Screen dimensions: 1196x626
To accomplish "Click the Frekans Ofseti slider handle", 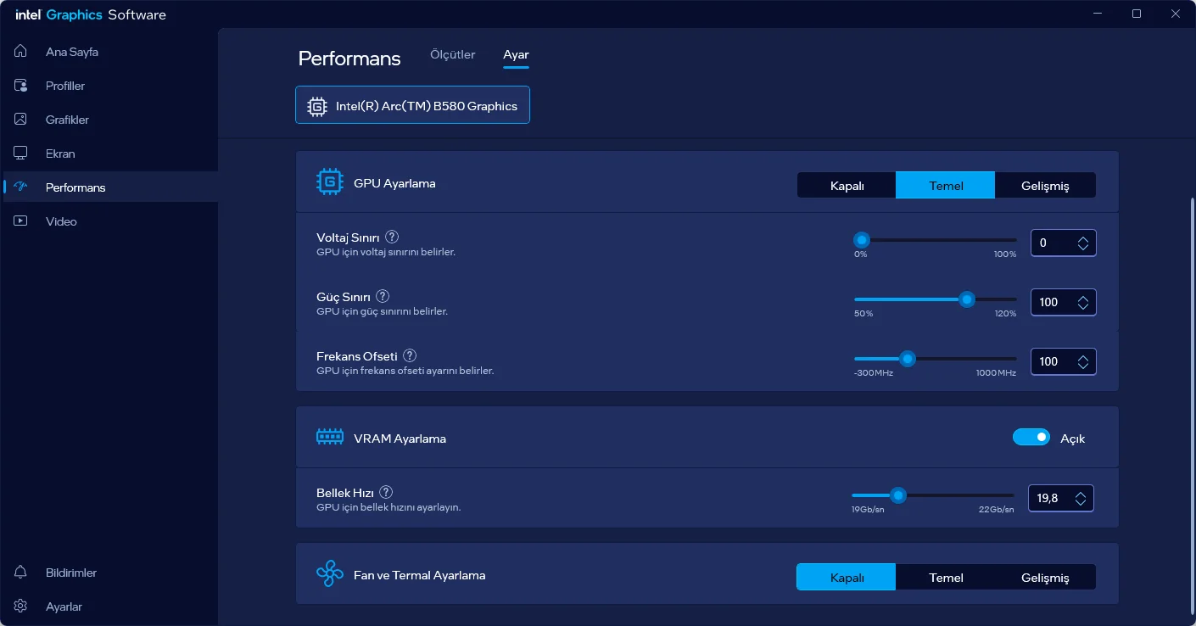I will pos(908,359).
